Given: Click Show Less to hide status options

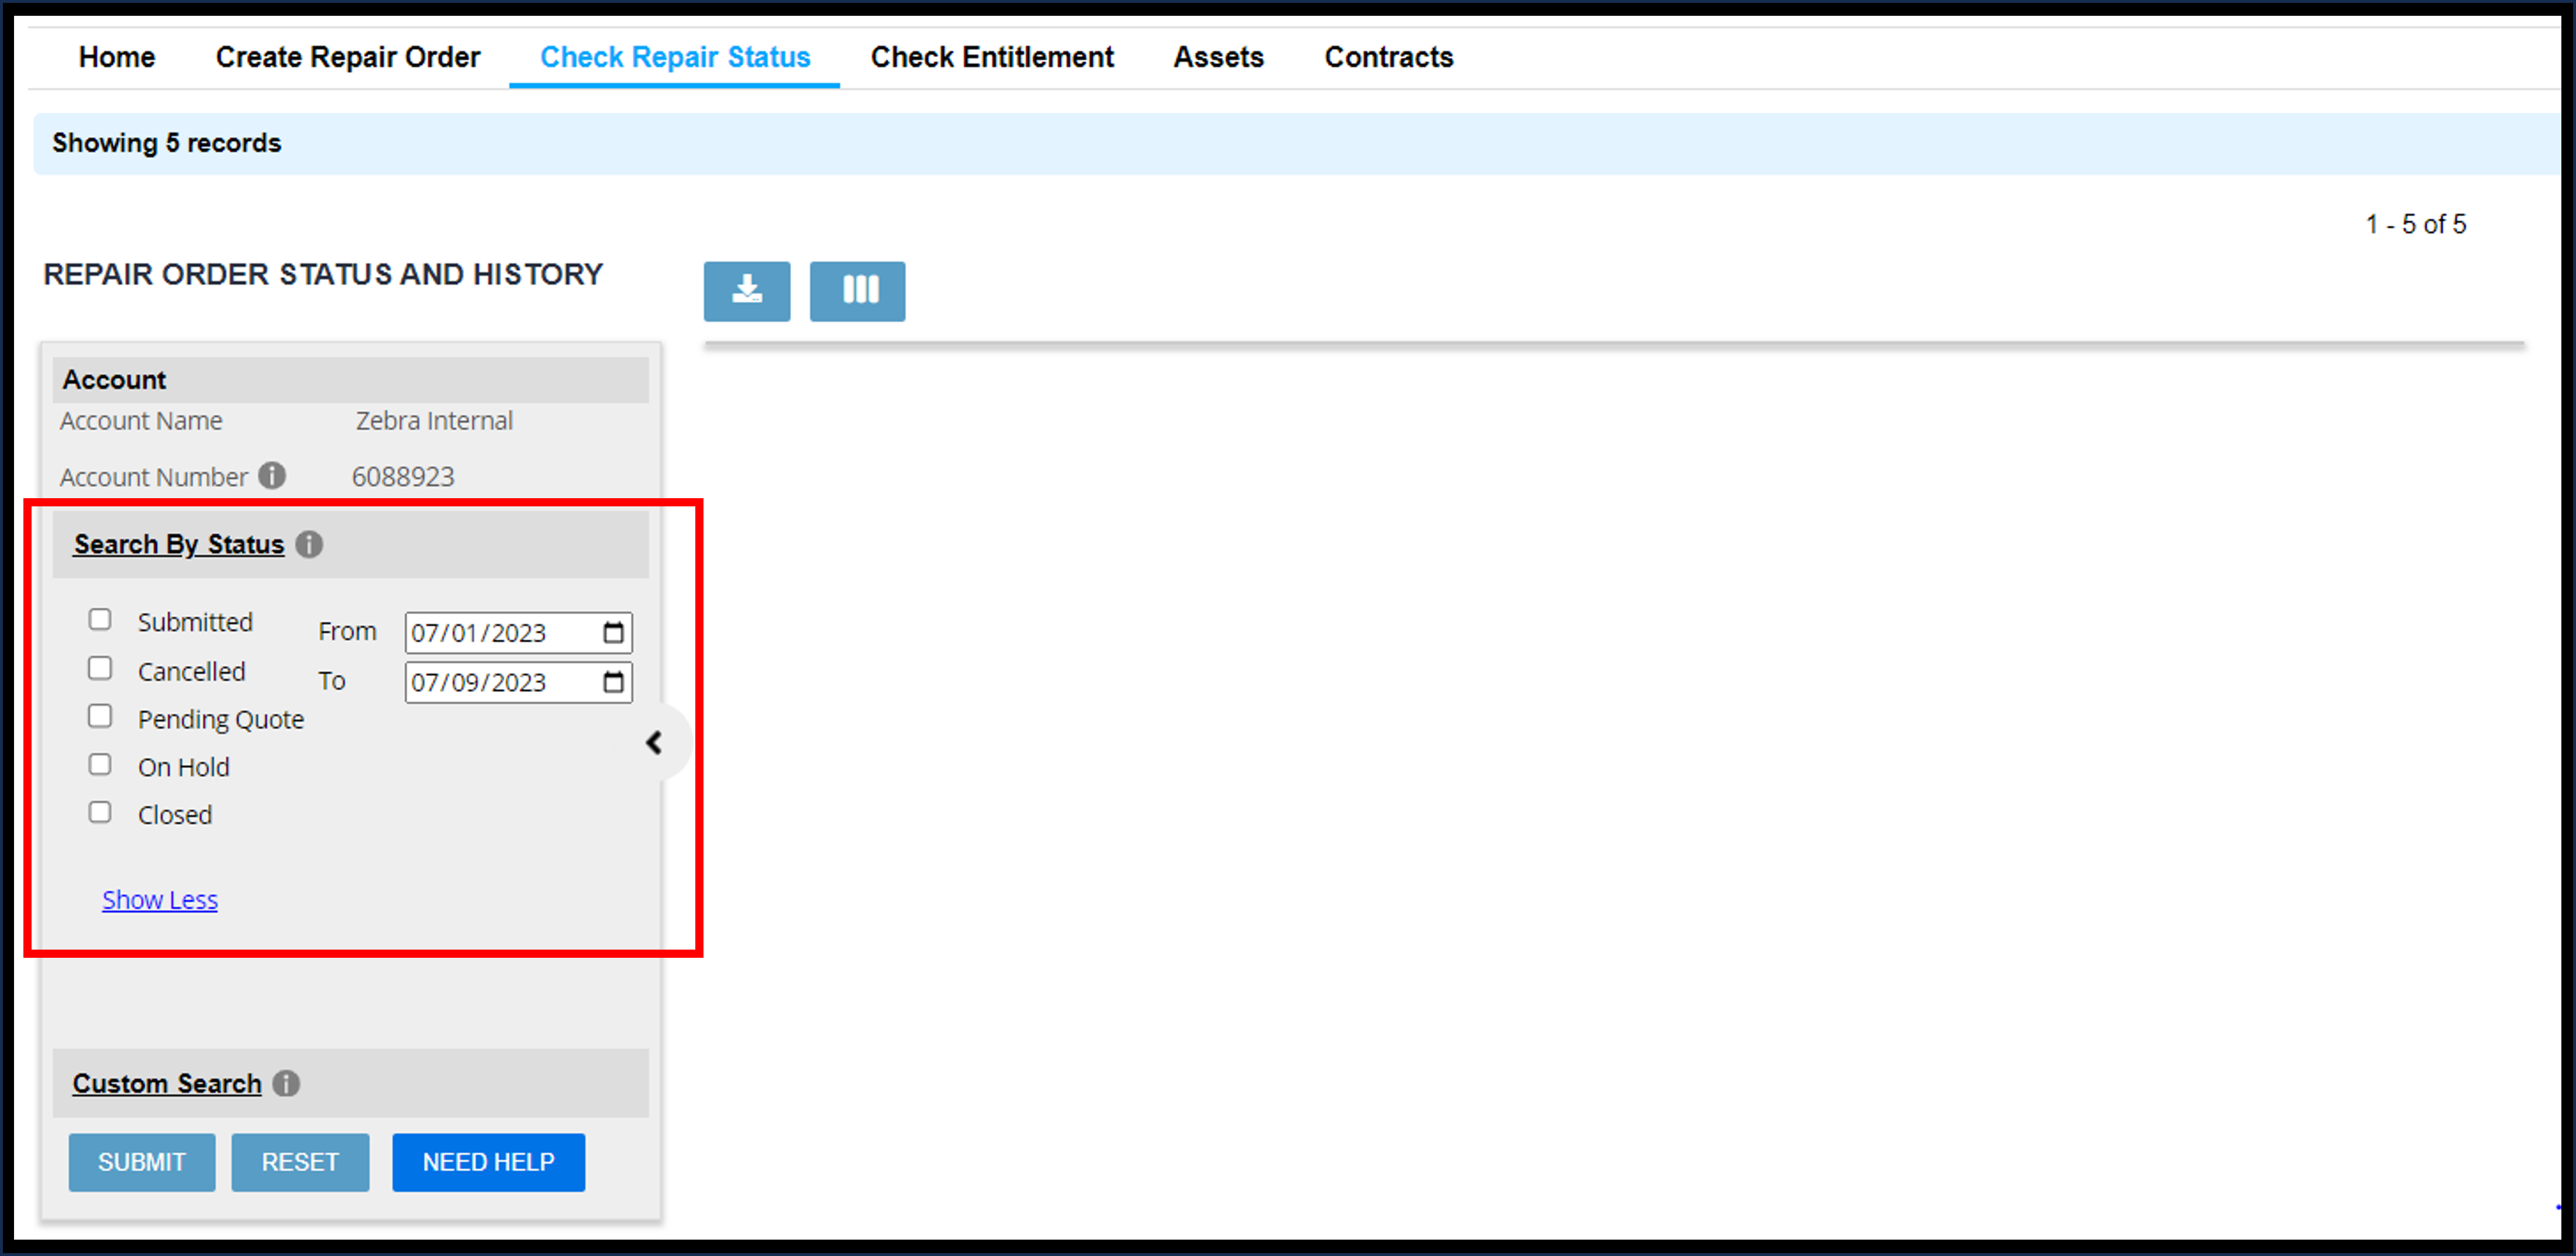Looking at the screenshot, I should tap(161, 898).
